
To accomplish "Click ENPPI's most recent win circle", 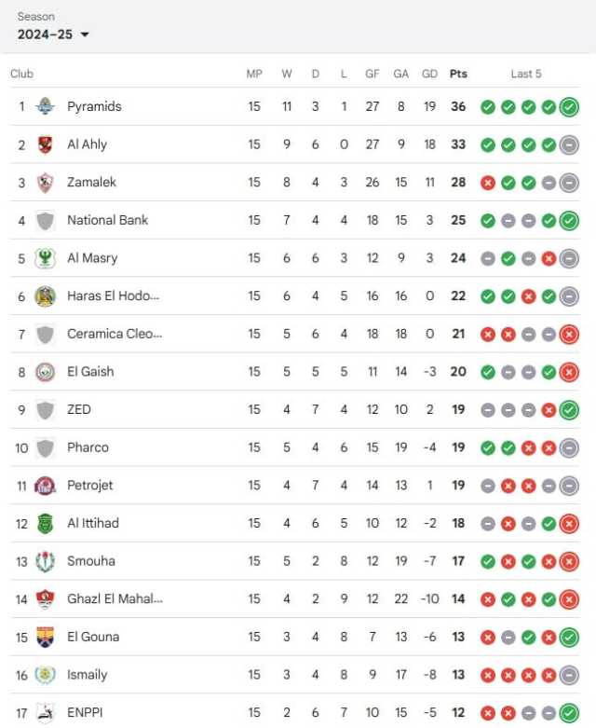I will 569,713.
